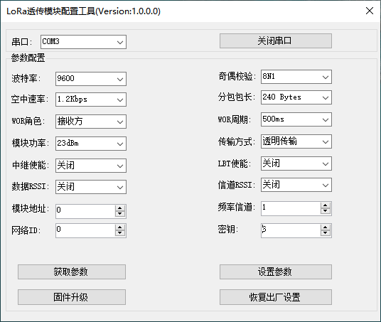Open the 模块功率 23dBm dropdown
This screenshot has width=381, height=322.
(x=91, y=144)
